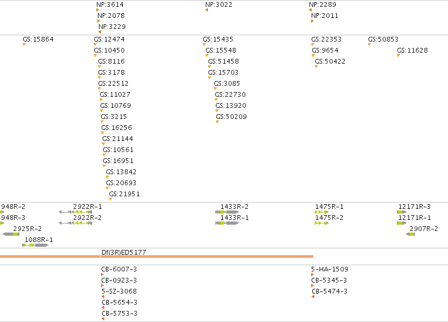Click the 2922R-2 gene model glyph
448x322 pixels.
pos(75,223)
